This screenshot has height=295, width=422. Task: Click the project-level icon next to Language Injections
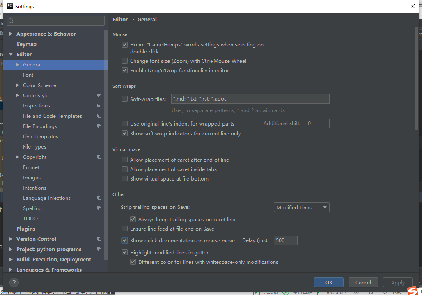(99, 198)
